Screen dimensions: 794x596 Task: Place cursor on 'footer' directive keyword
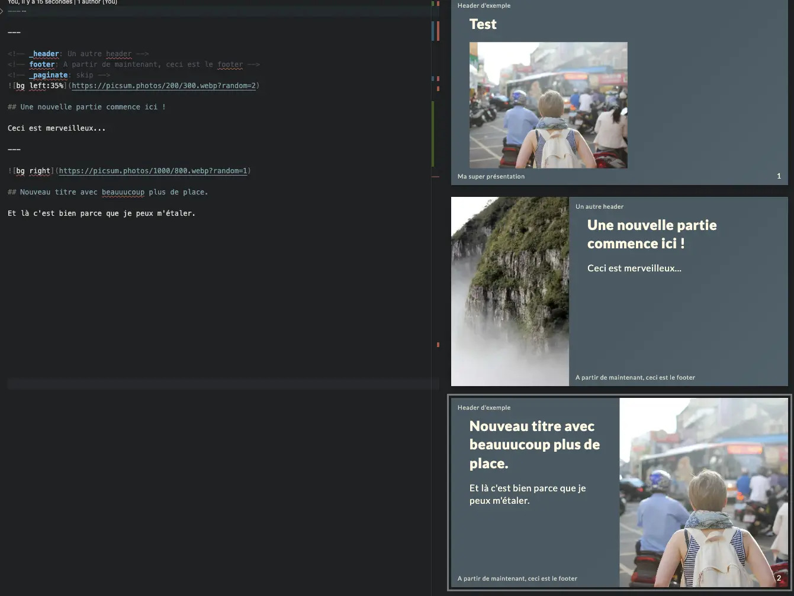click(x=41, y=64)
